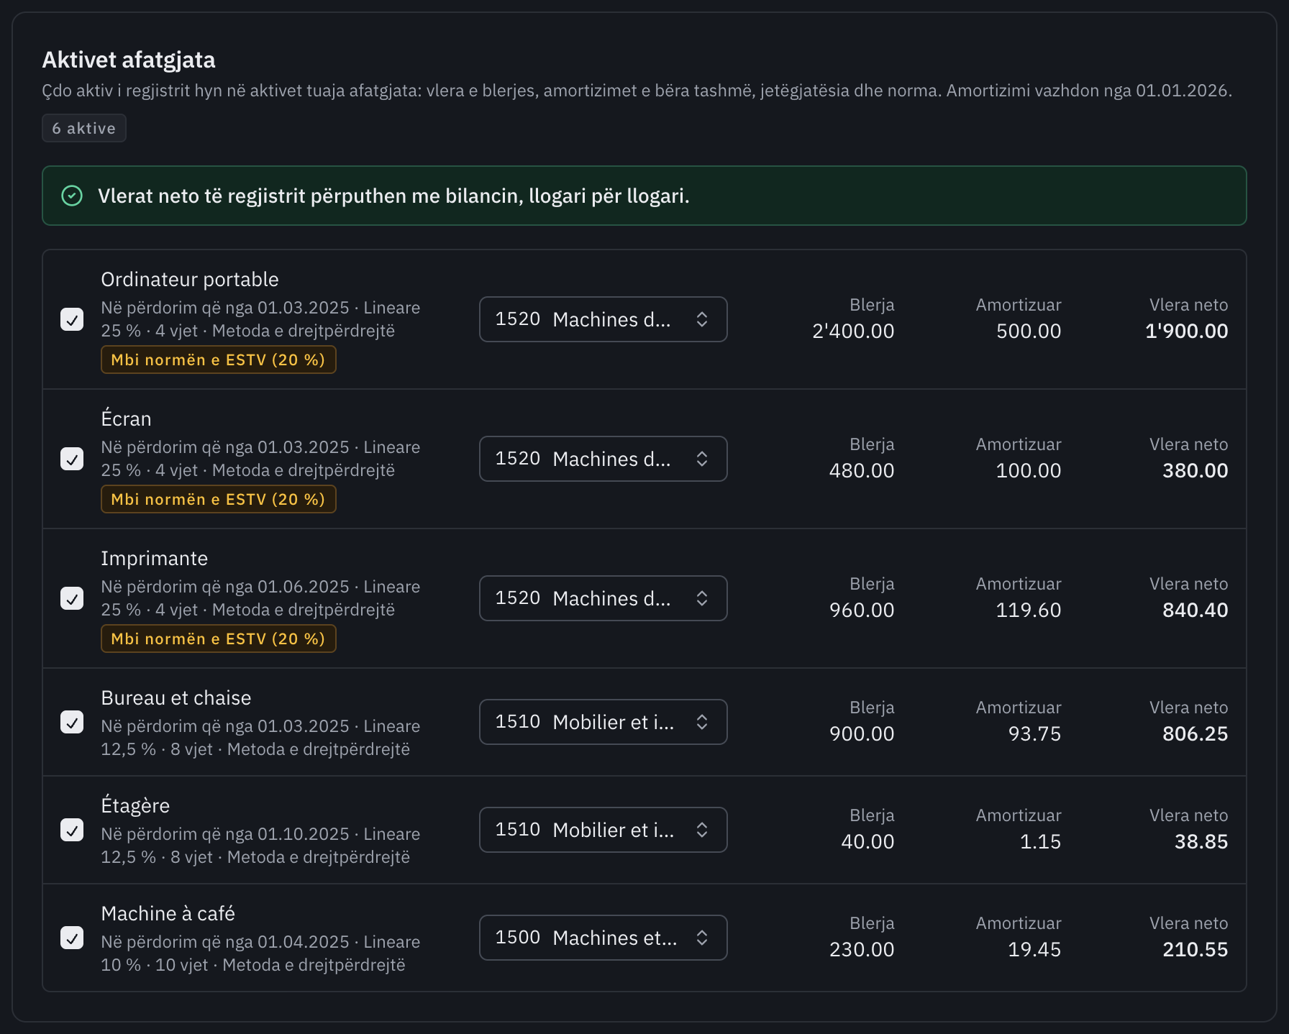Screen dimensions: 1289x1034
Task: Click the "6 aktive" badge
Action: point(84,128)
